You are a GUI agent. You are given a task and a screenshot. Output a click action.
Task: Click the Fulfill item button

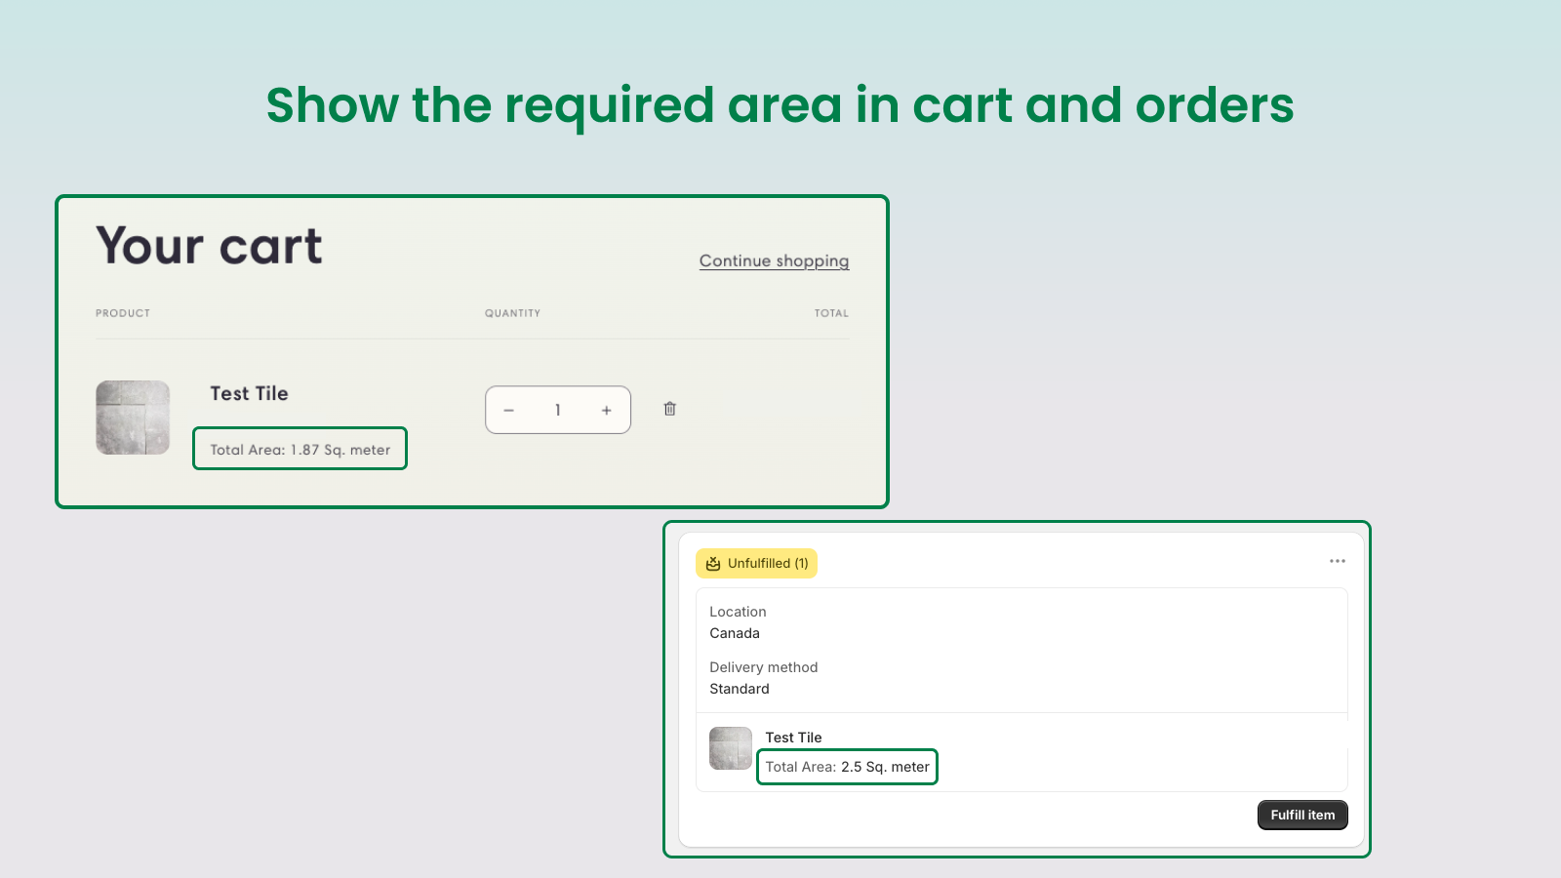click(x=1302, y=815)
